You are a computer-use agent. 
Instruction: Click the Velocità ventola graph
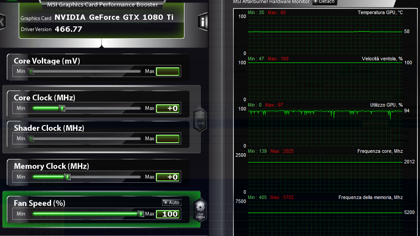[325, 81]
